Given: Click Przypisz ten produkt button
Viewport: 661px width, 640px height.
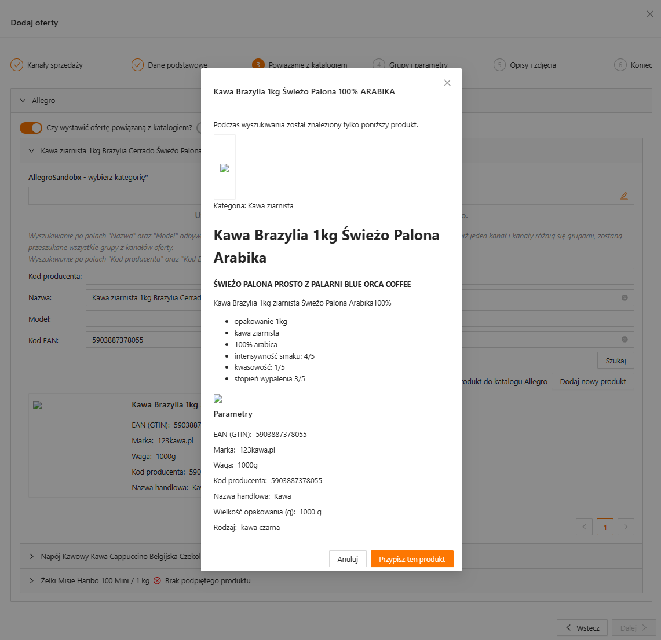Looking at the screenshot, I should (412, 559).
